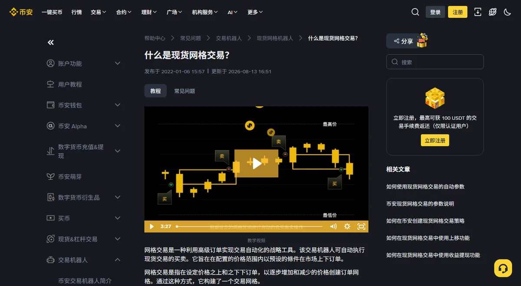Enter video fullscreen mode
521x286 pixels.
pyautogui.click(x=361, y=226)
